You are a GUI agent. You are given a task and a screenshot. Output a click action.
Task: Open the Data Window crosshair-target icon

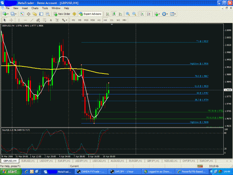pos(28,14)
